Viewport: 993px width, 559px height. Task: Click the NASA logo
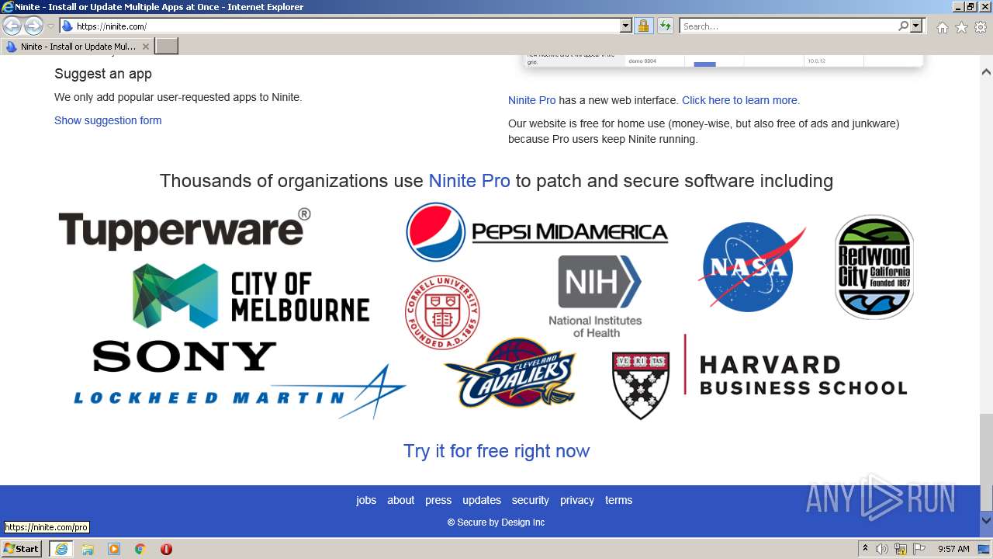753,266
